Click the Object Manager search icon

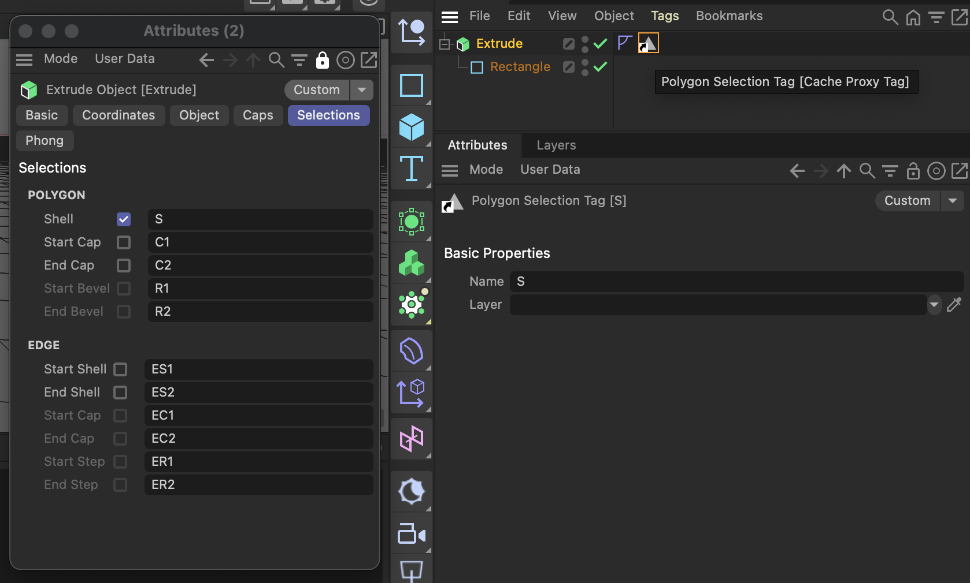[x=890, y=17]
